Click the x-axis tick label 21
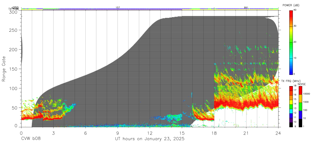The image size is (313, 144). pyautogui.click(x=246, y=133)
